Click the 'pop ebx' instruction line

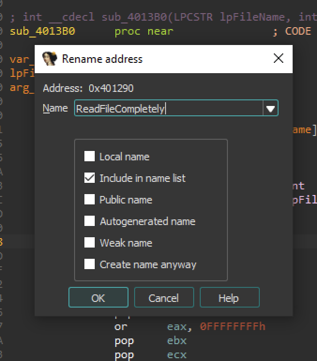click(151, 341)
